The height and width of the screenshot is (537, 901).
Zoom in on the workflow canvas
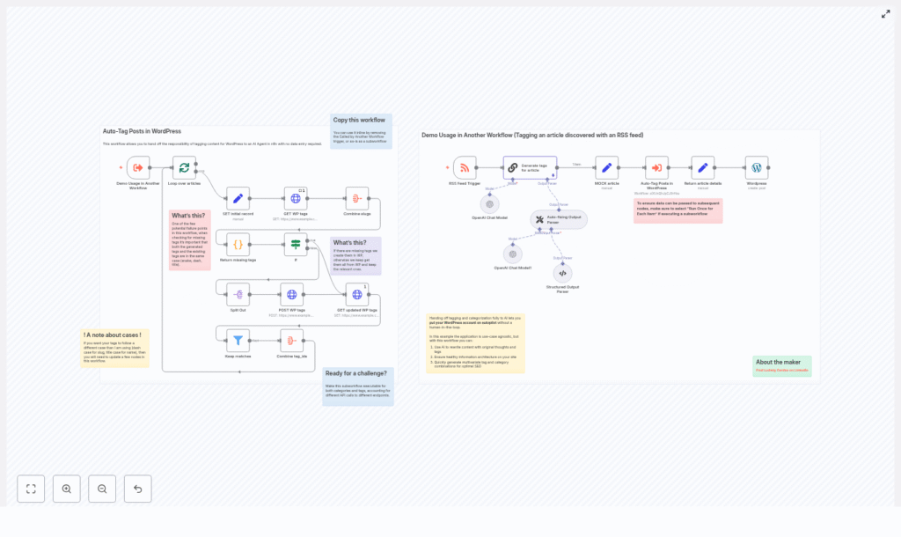[67, 489]
